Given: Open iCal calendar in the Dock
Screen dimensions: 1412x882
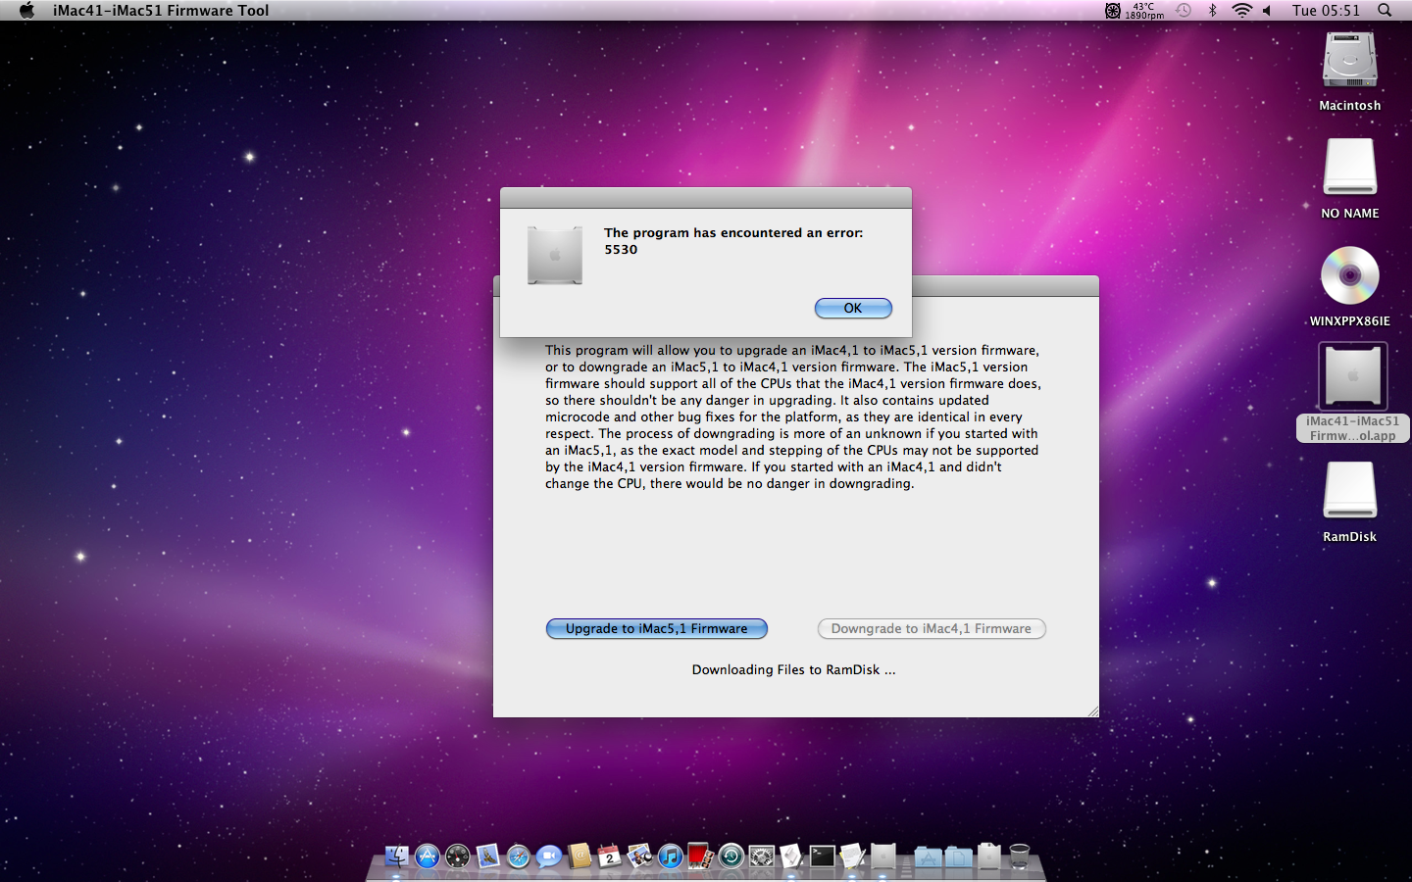Looking at the screenshot, I should tap(609, 856).
